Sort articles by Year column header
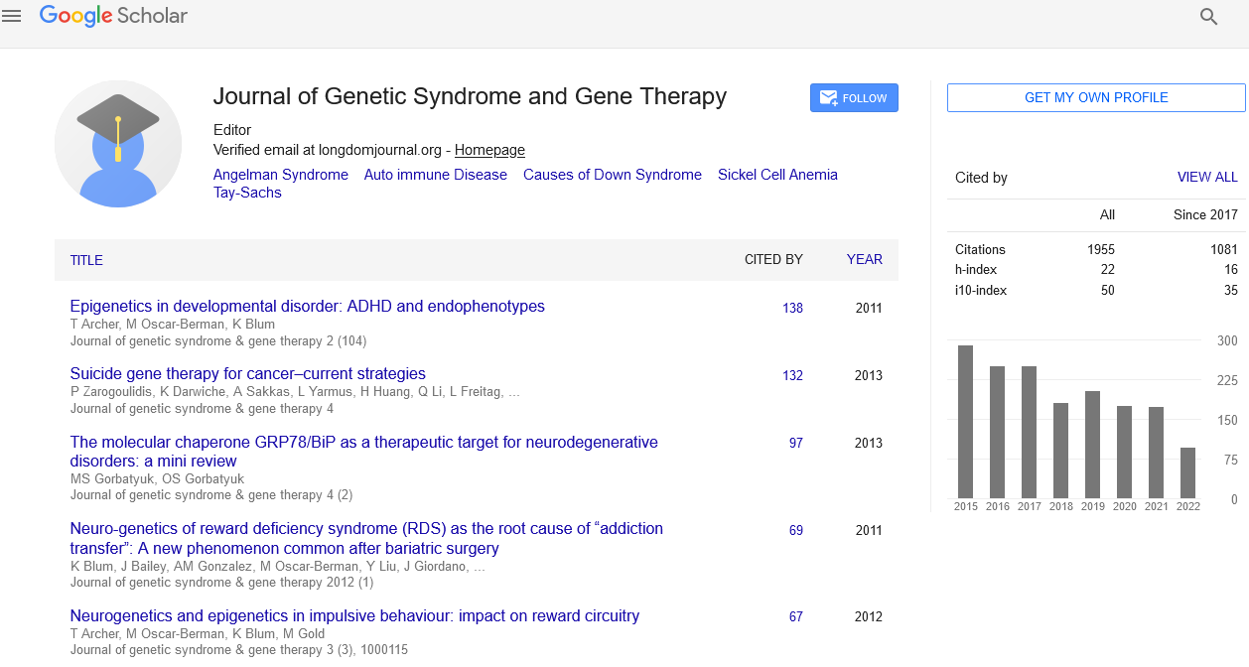The height and width of the screenshot is (667, 1249). (864, 259)
